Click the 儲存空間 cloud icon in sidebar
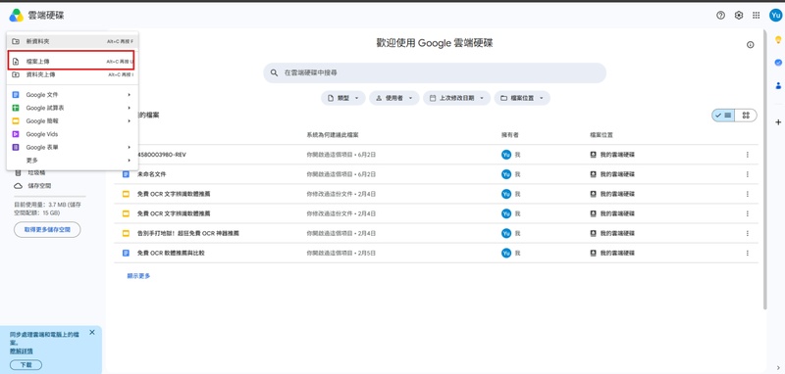The width and height of the screenshot is (785, 374). click(x=18, y=186)
